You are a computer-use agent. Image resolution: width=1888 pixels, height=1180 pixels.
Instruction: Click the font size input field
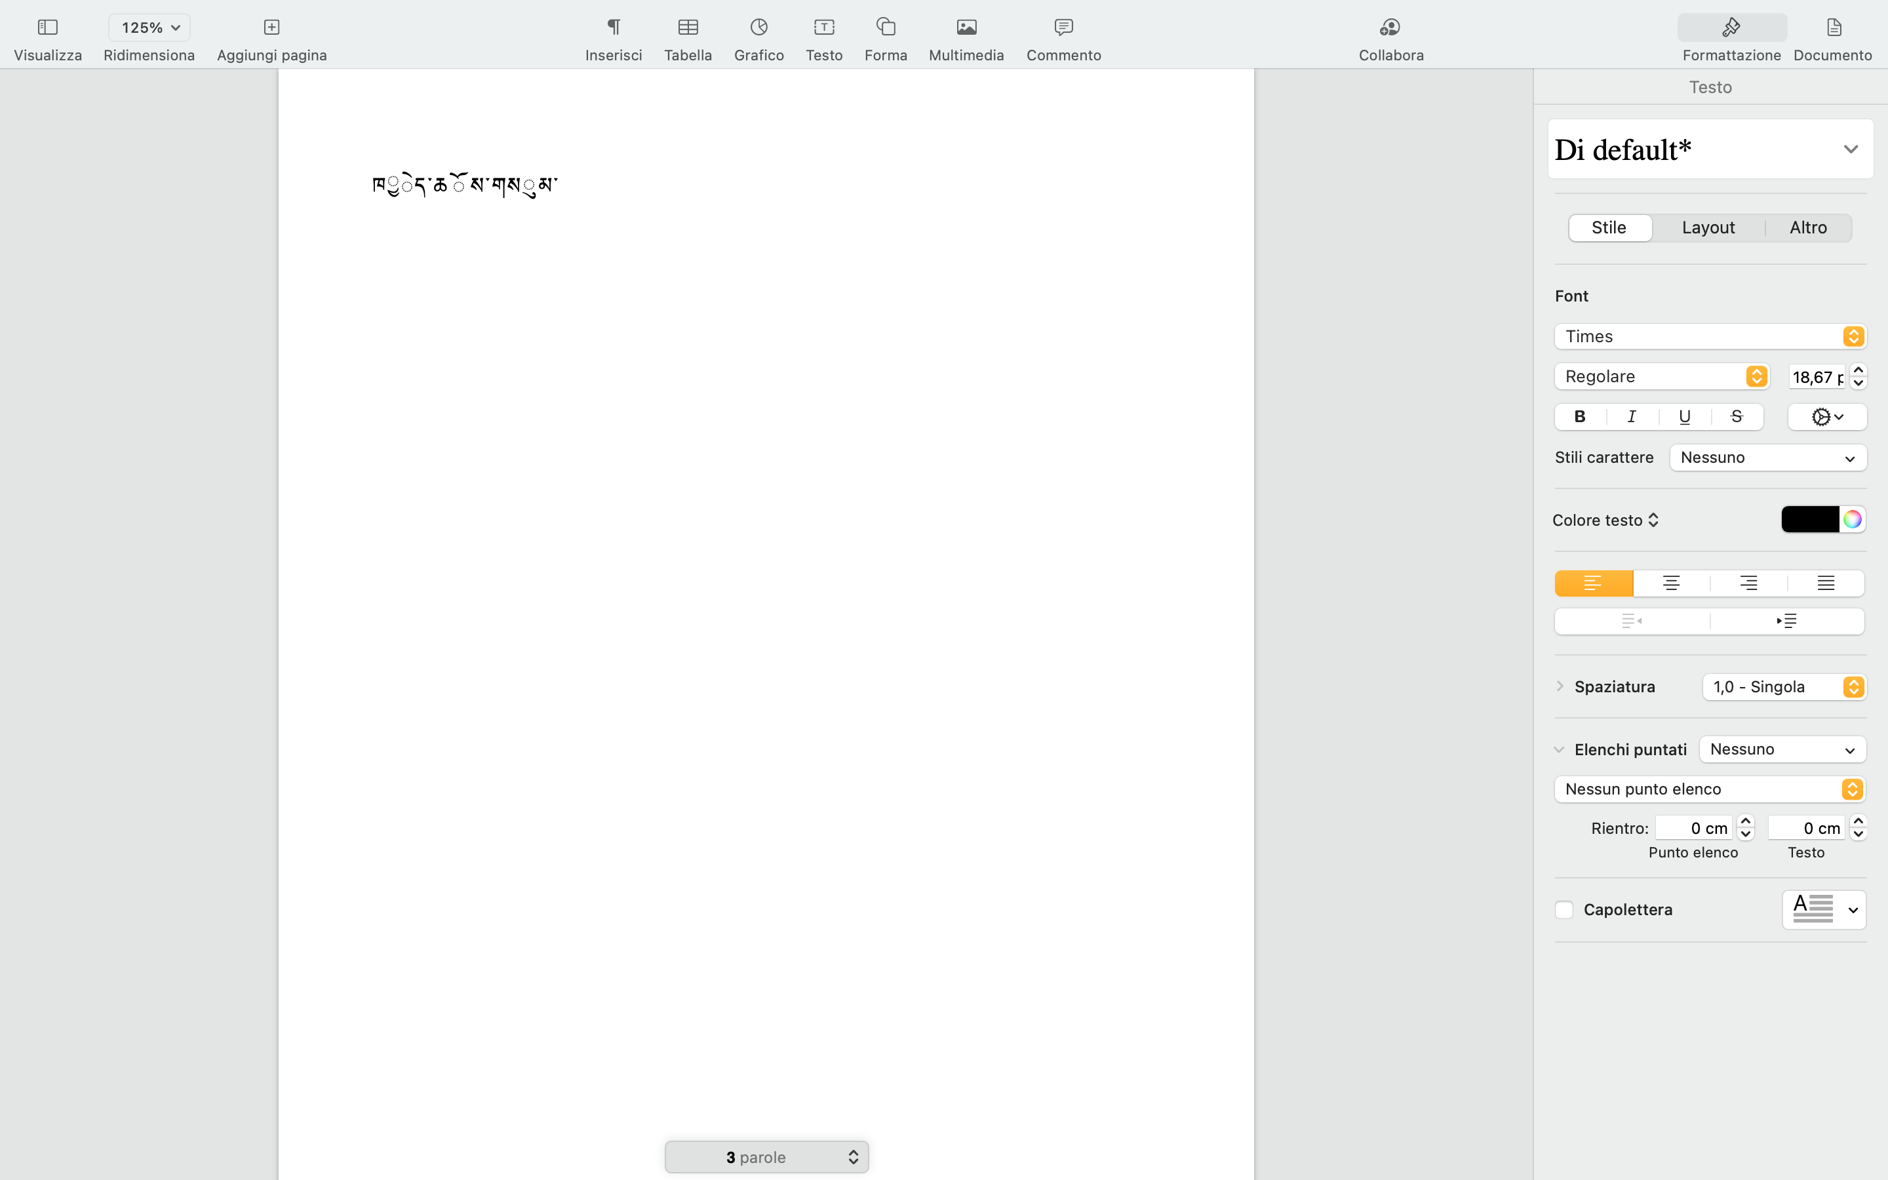(x=1817, y=377)
